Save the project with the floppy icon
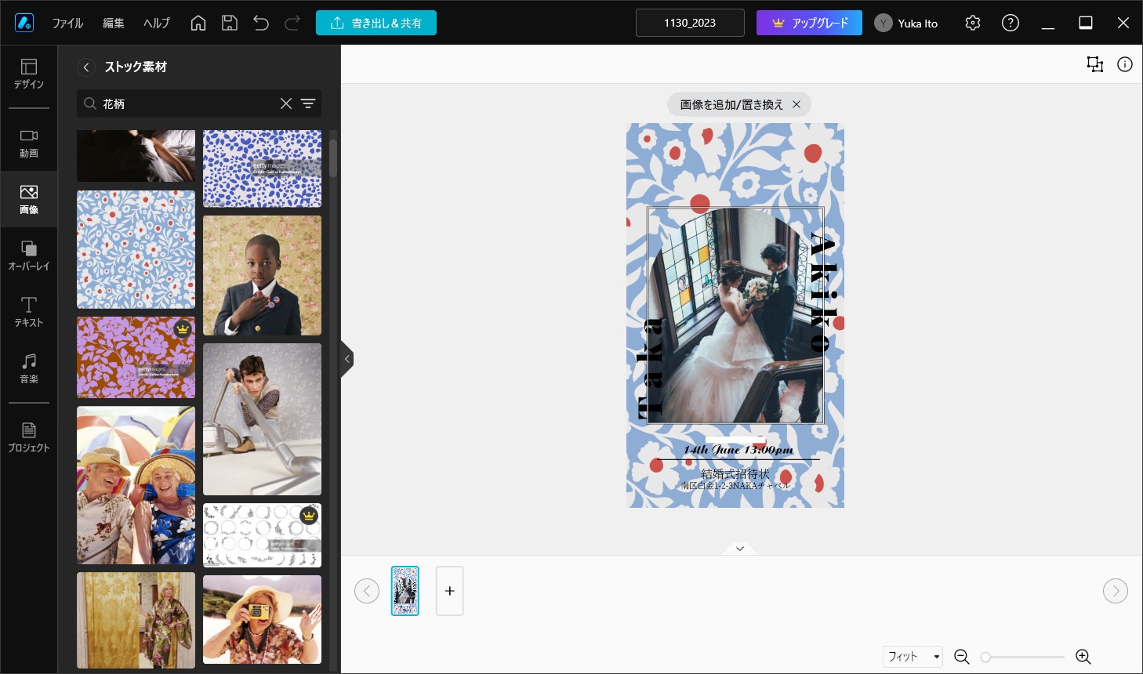This screenshot has height=674, width=1143. point(230,23)
